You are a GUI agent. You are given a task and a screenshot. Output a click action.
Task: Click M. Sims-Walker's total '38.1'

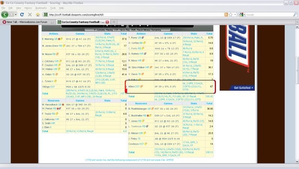point(211,67)
